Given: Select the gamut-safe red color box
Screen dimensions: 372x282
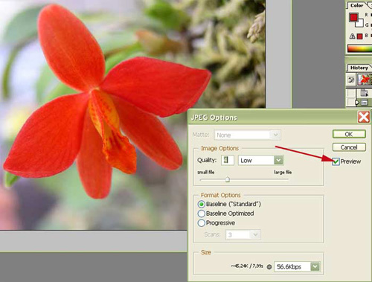Looking at the screenshot, I should 359,36.
